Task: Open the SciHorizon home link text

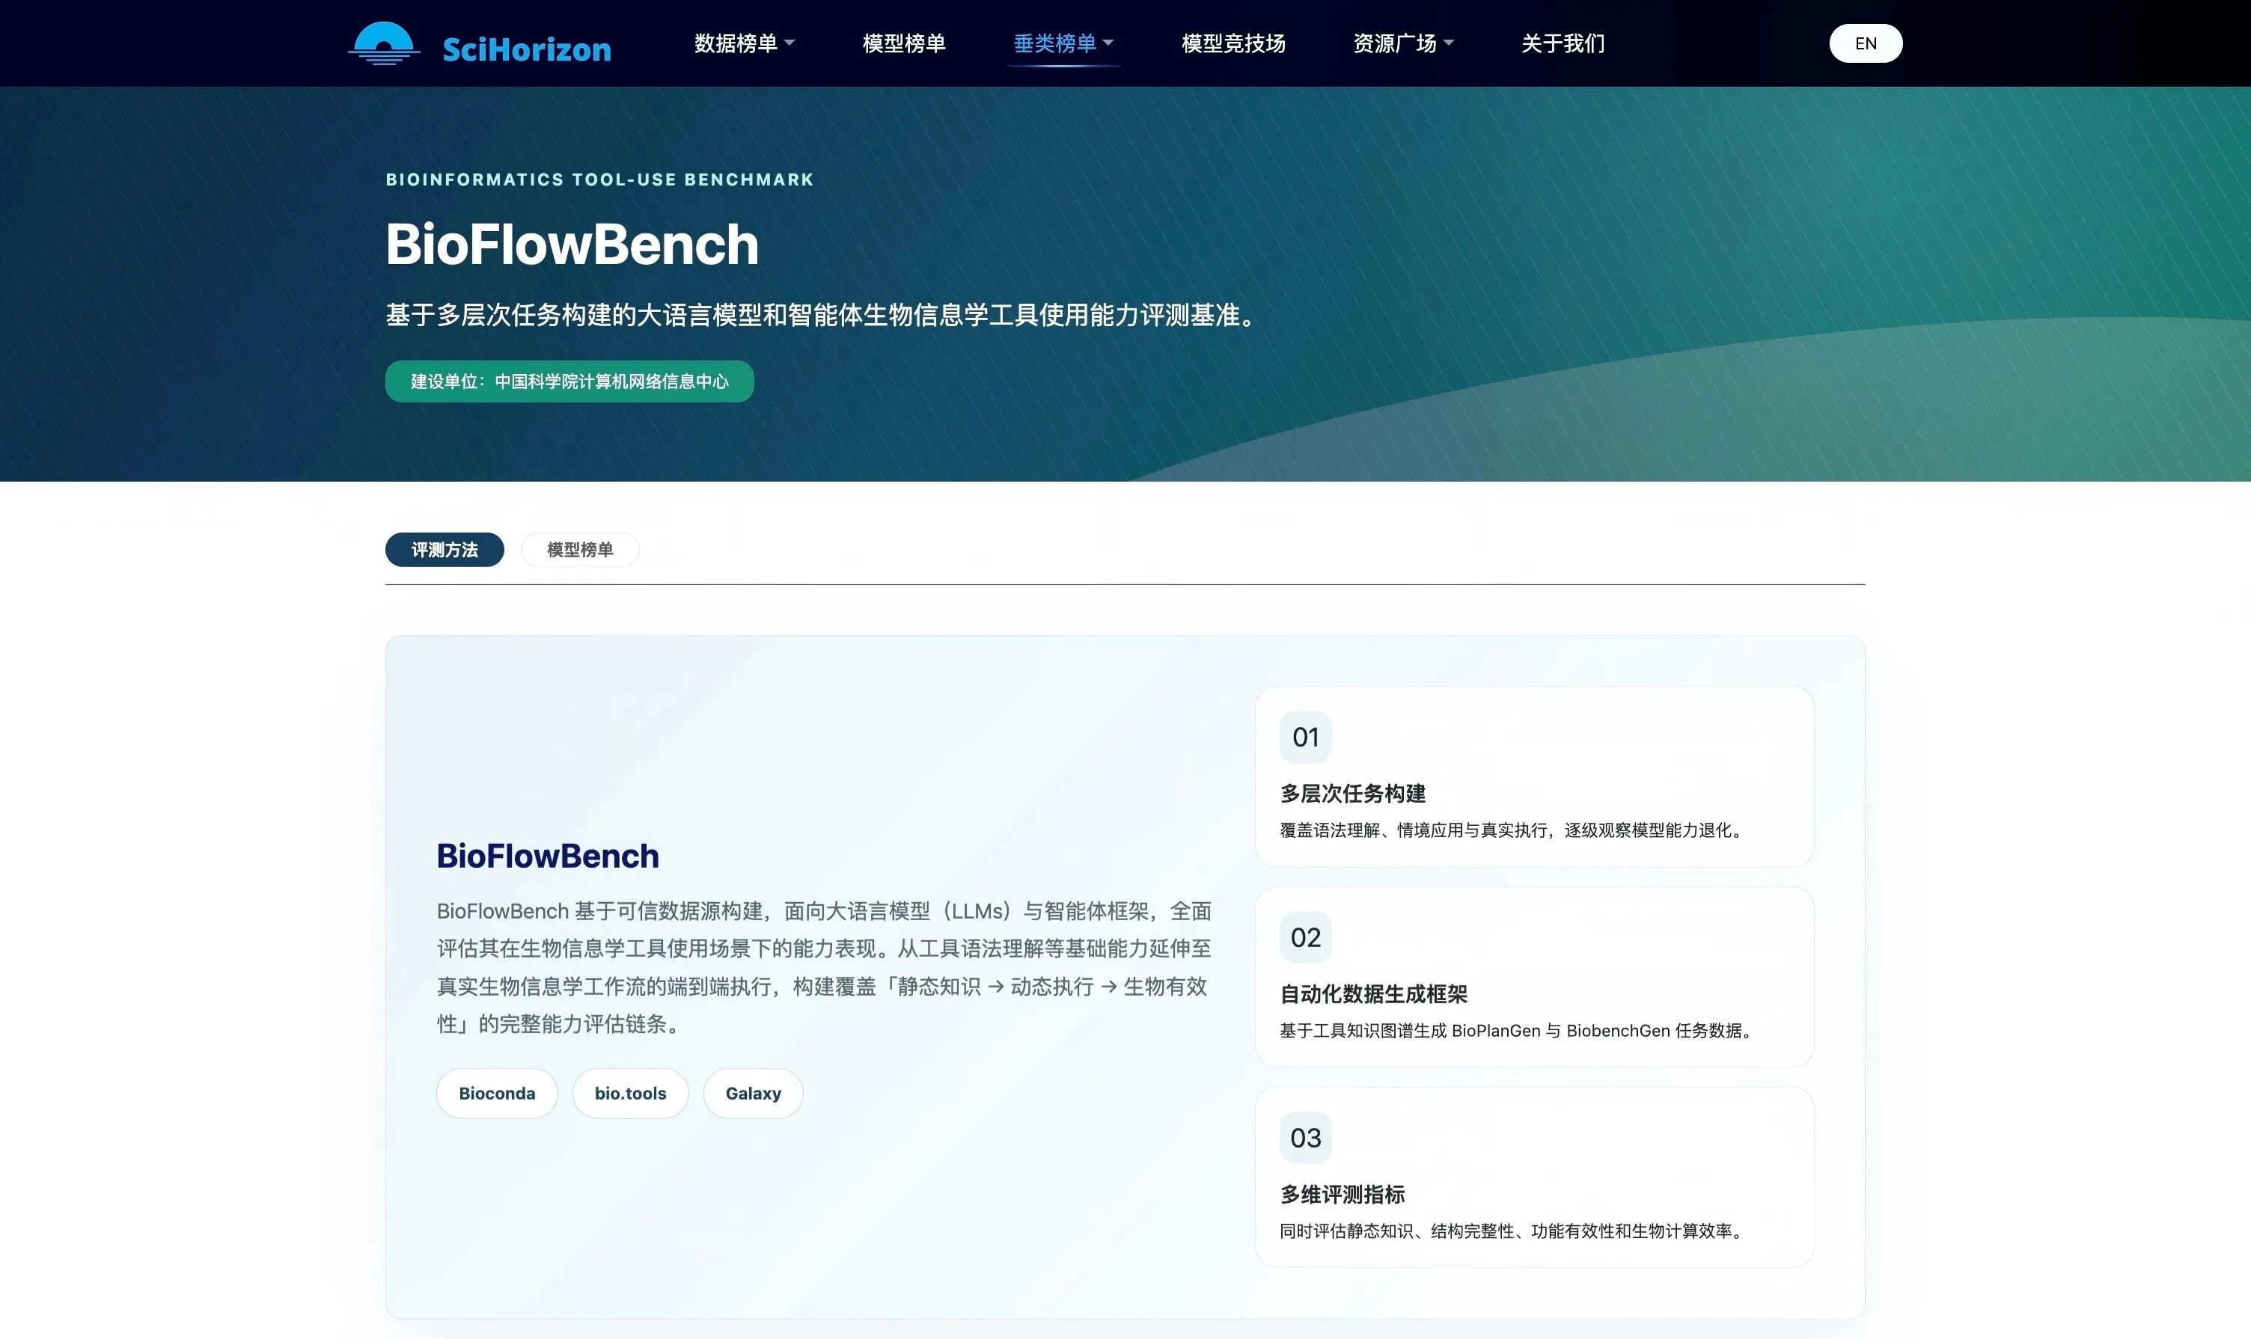Action: click(526, 49)
